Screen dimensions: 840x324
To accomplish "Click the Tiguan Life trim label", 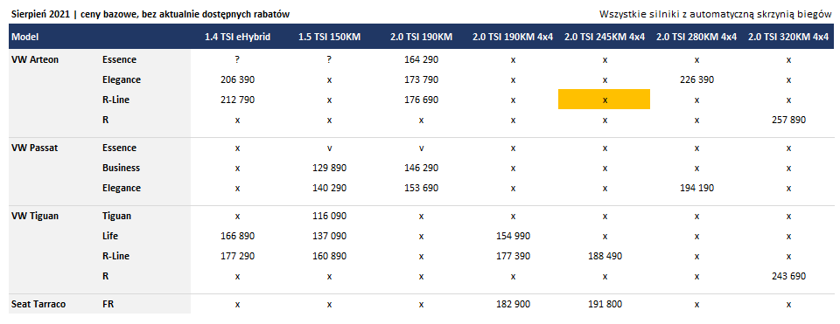I will pos(110,236).
